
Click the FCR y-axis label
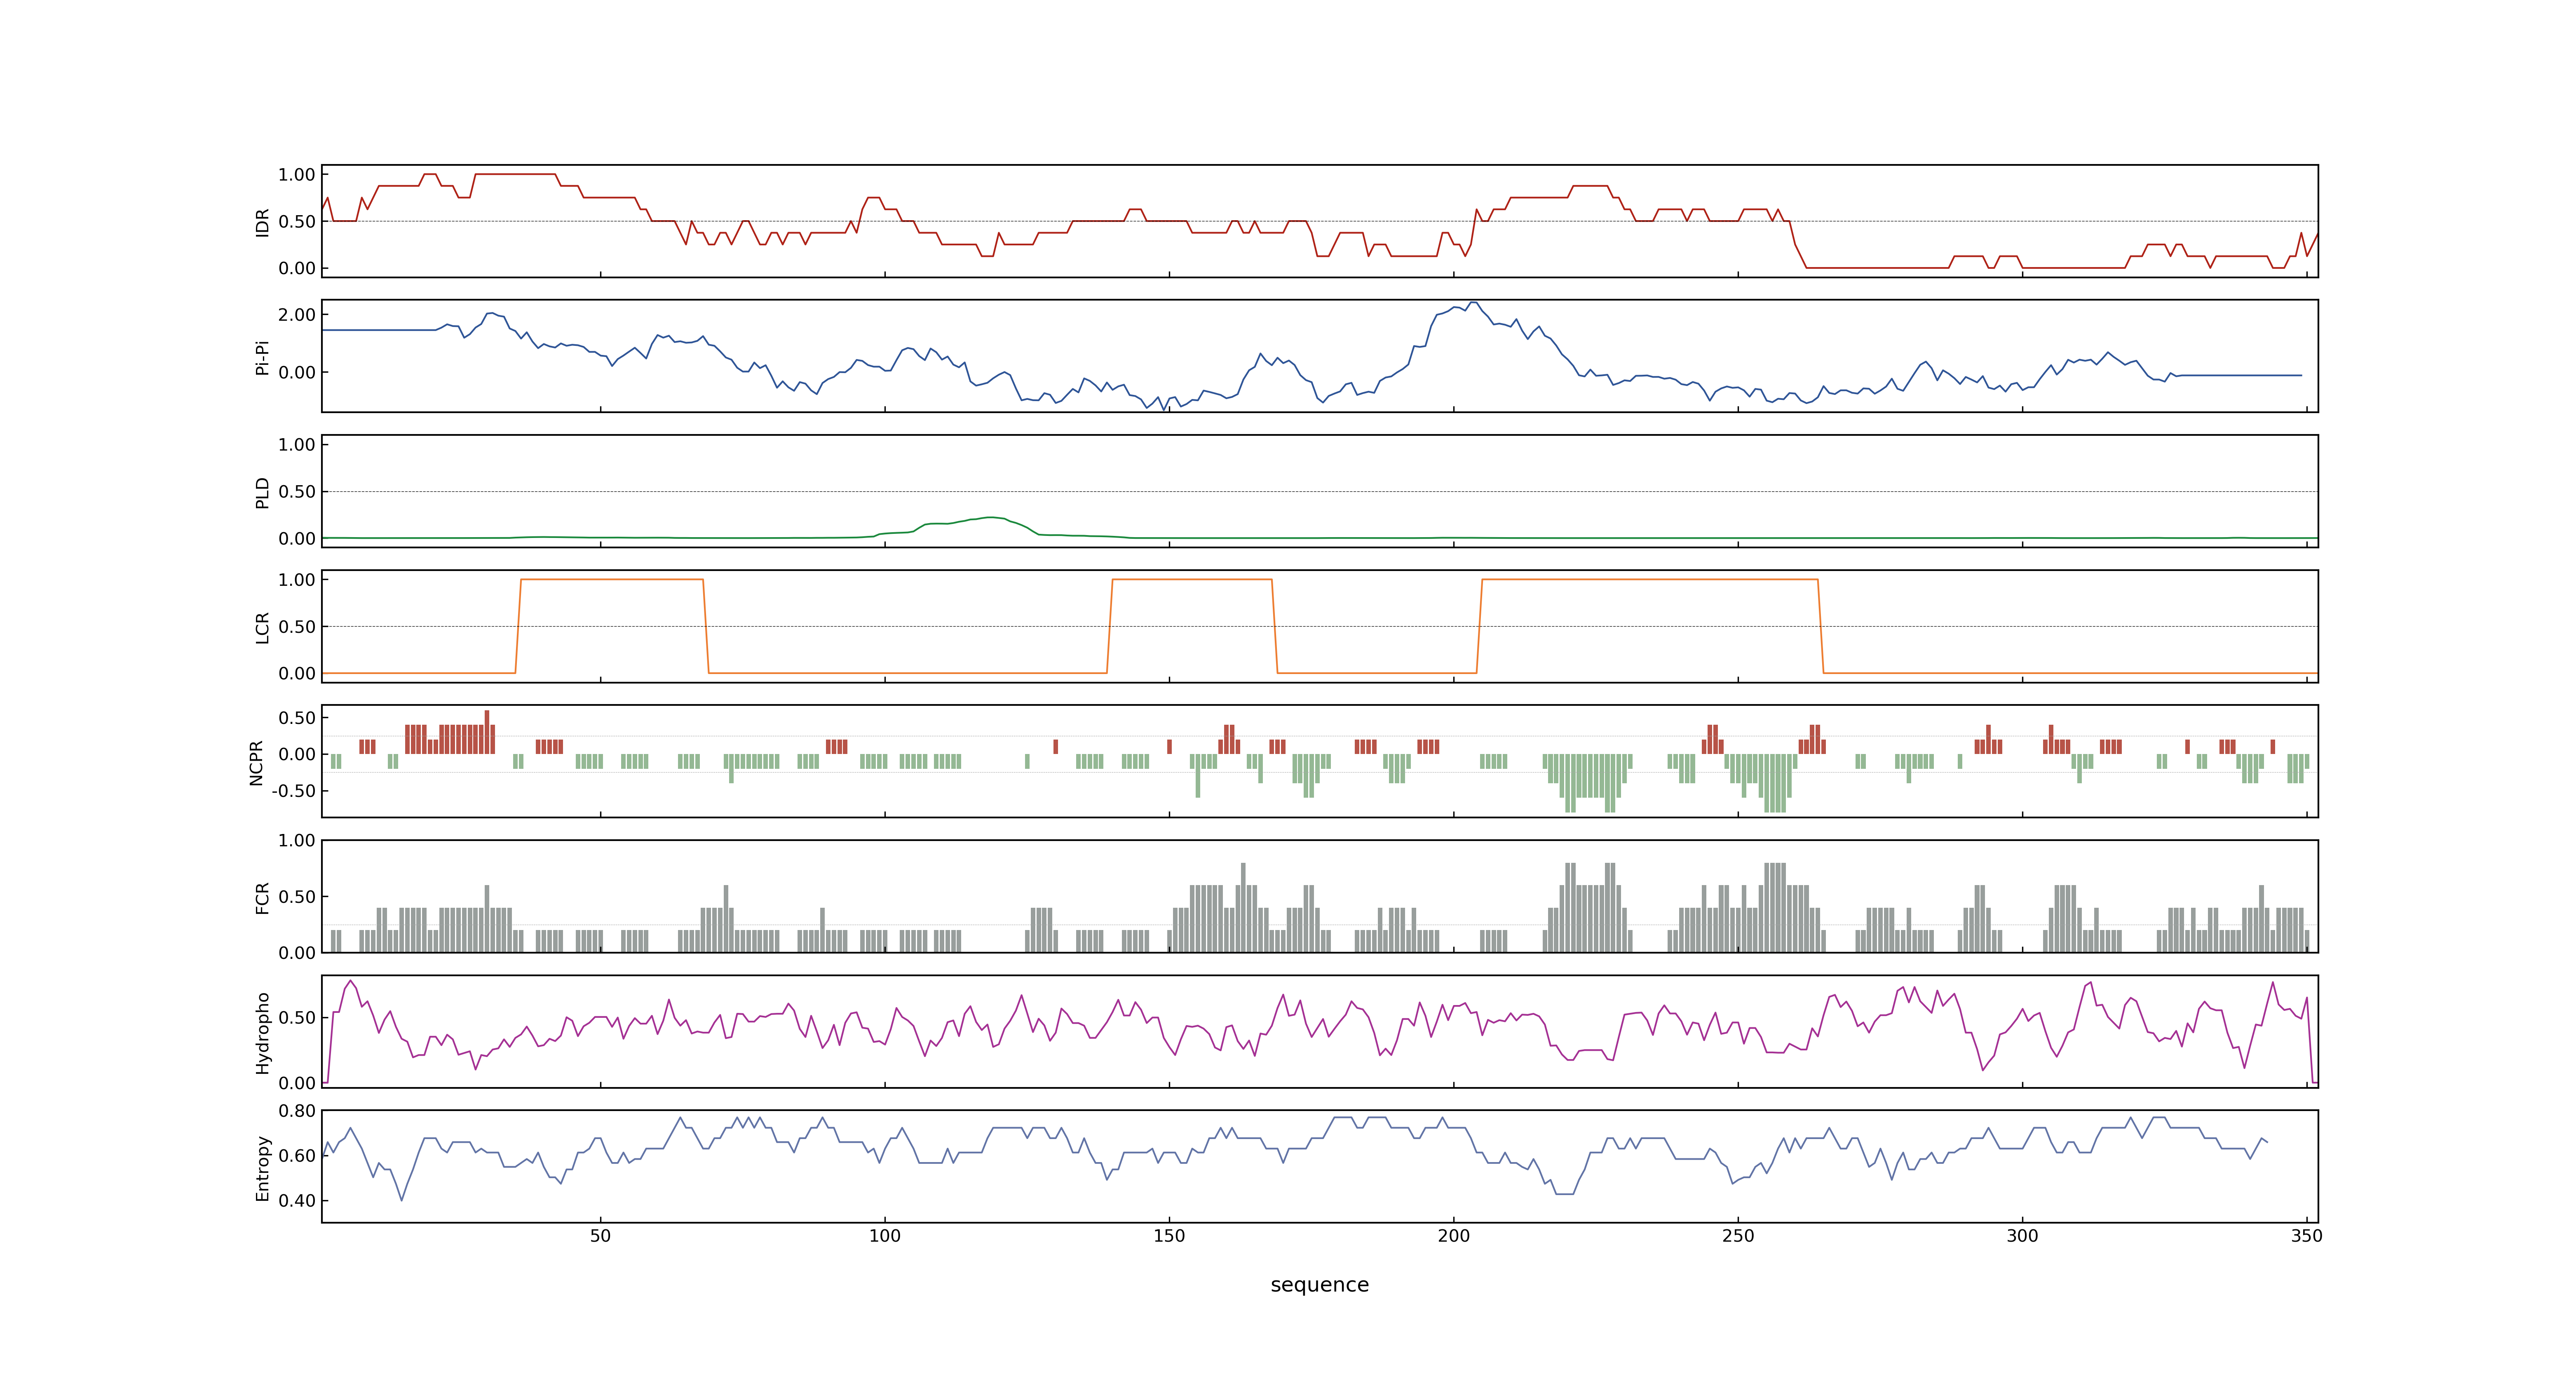coord(262,897)
